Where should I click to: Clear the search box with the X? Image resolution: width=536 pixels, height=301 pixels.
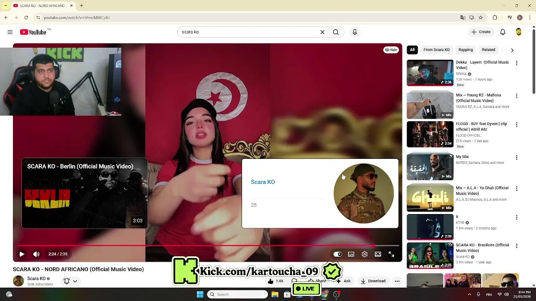(322, 32)
